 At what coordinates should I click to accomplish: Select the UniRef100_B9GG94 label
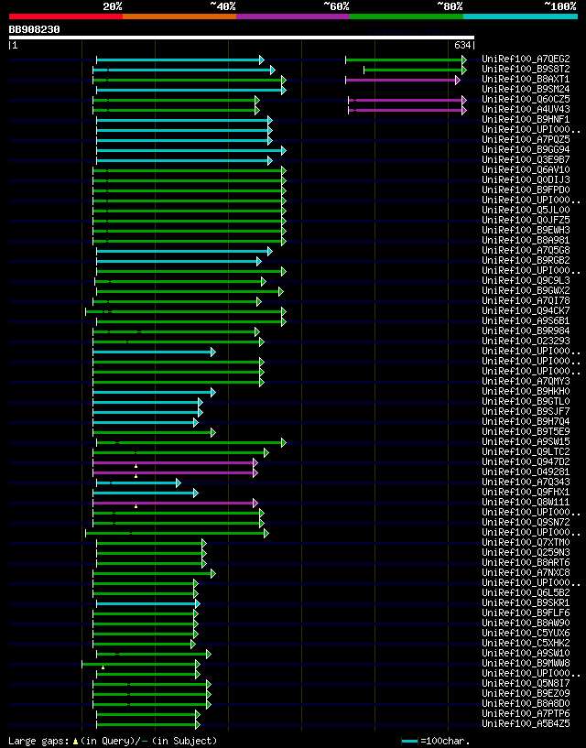(x=526, y=150)
